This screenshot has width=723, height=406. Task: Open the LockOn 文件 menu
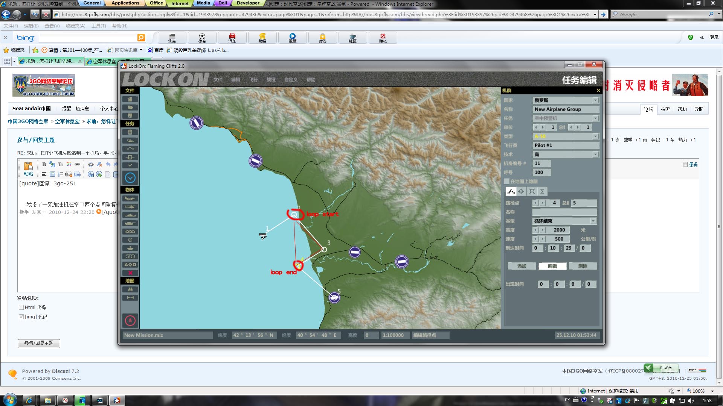point(218,80)
